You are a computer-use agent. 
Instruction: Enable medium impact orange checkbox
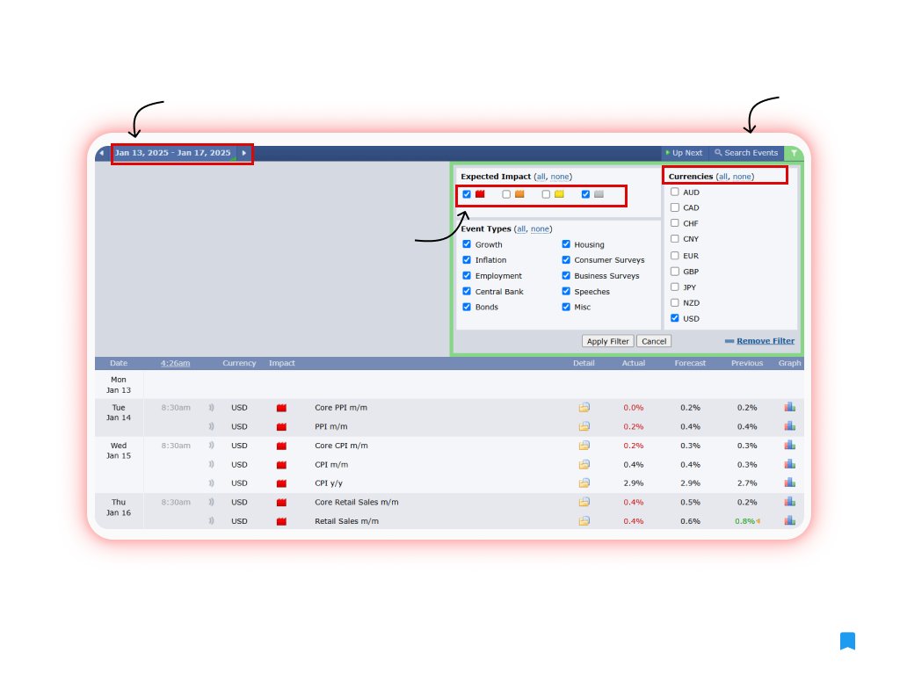pyautogui.click(x=506, y=194)
